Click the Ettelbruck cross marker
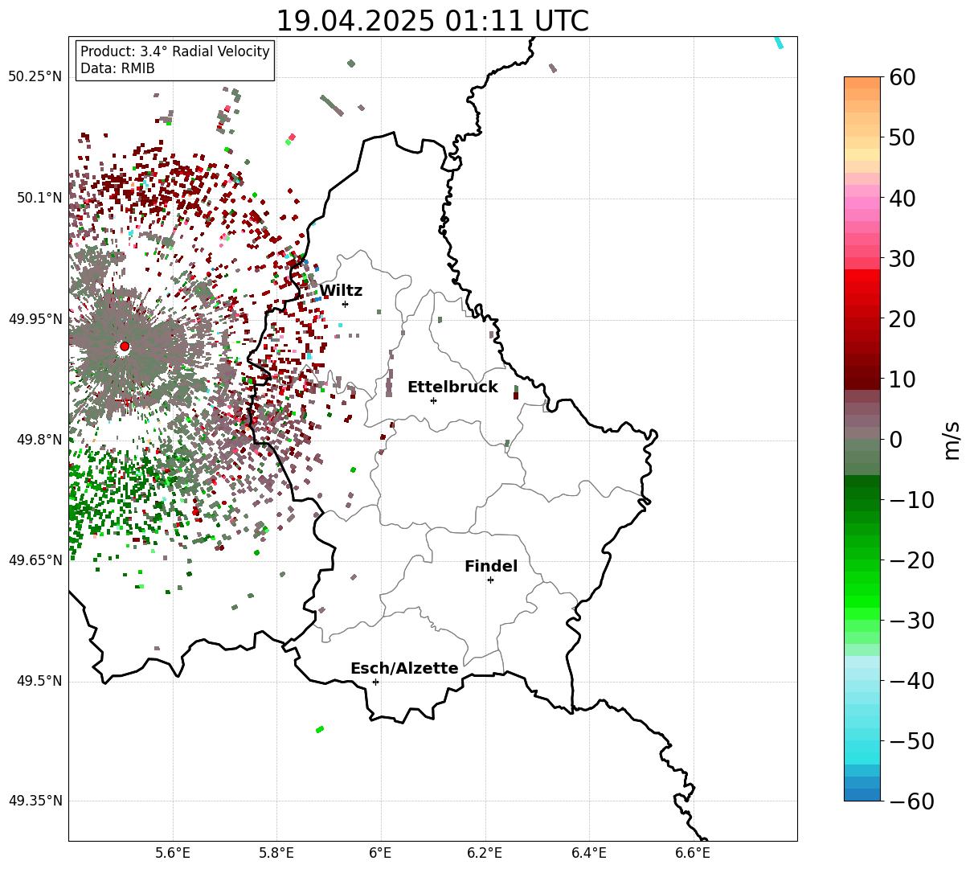 click(434, 400)
